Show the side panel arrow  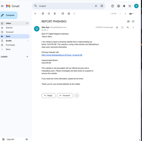[139, 140]
